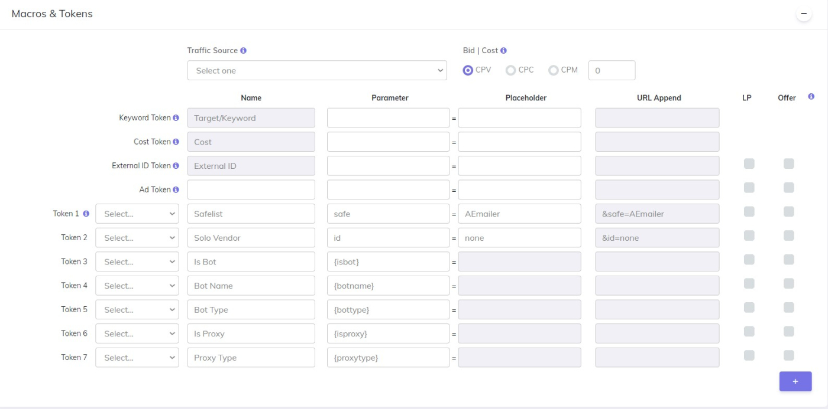Open the Traffic Source dropdown
Image resolution: width=828 pixels, height=409 pixels.
(316, 70)
